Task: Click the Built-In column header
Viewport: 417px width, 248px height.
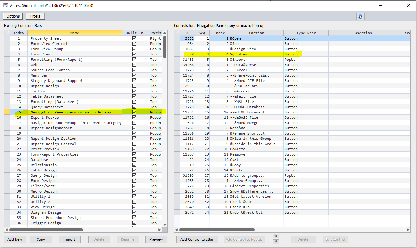Action: pyautogui.click(x=134, y=33)
